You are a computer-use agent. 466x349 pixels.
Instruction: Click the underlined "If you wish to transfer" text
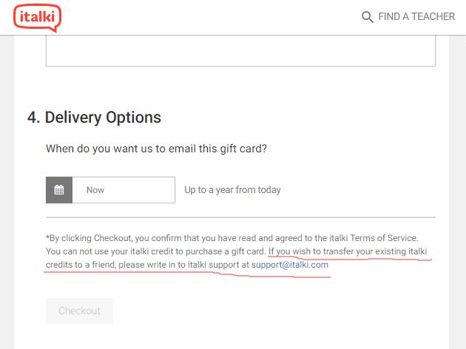pos(348,251)
